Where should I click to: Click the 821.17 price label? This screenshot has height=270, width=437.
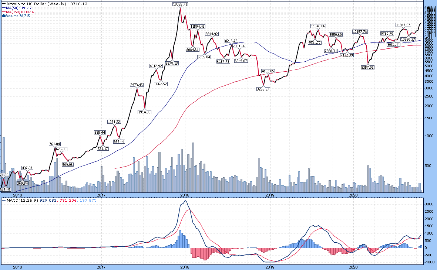tap(103, 149)
